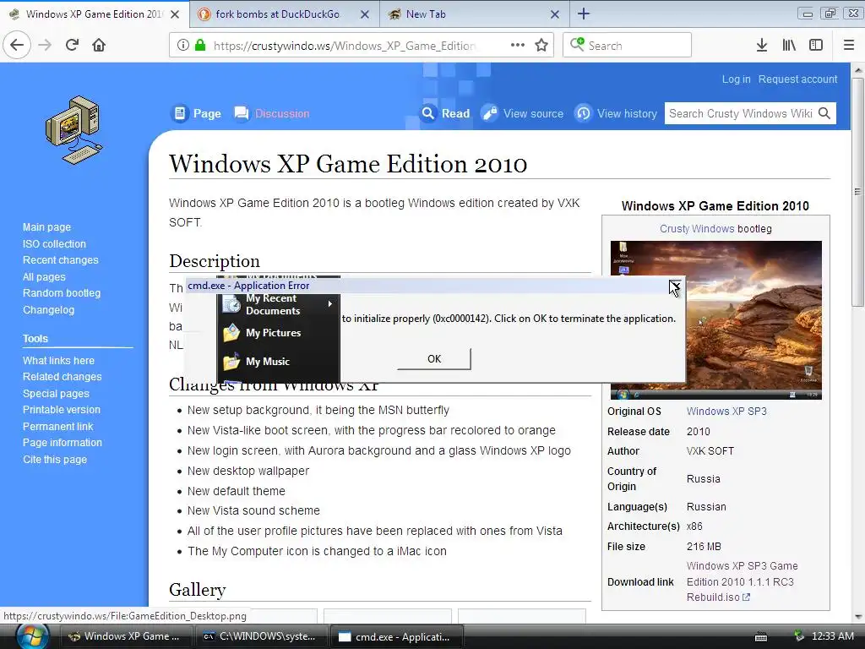This screenshot has height=649, width=865.
Task: Toggle the sidebar view icon
Action: [x=816, y=46]
